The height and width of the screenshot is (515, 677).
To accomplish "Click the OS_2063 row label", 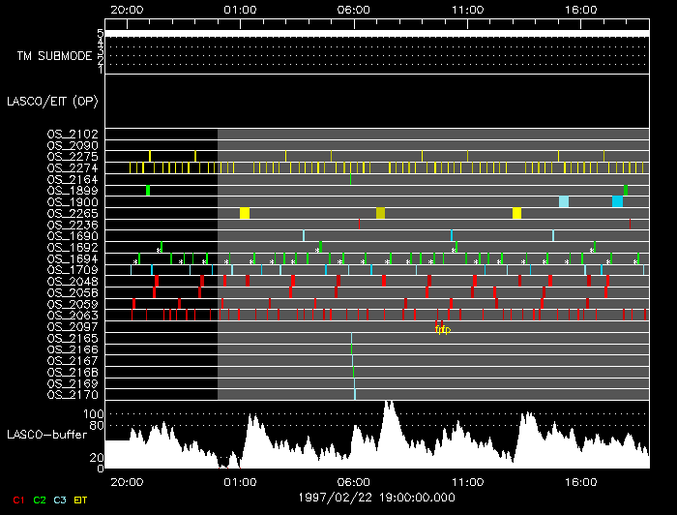I will click(72, 315).
